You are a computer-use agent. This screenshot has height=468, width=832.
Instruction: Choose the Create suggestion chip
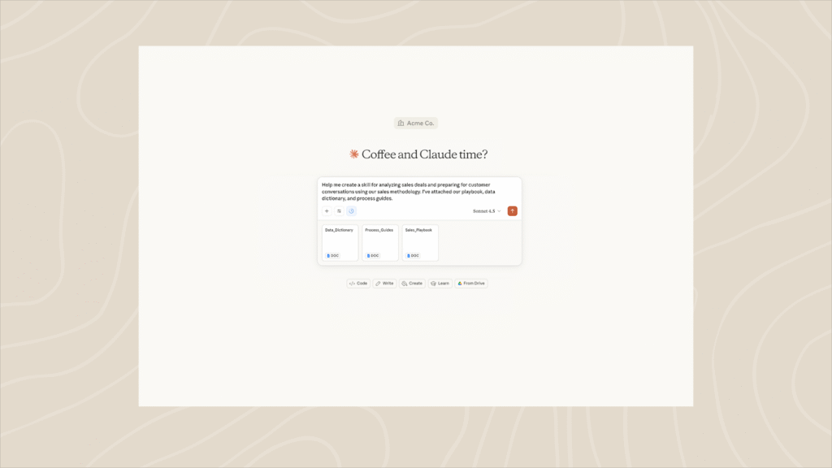tap(412, 284)
